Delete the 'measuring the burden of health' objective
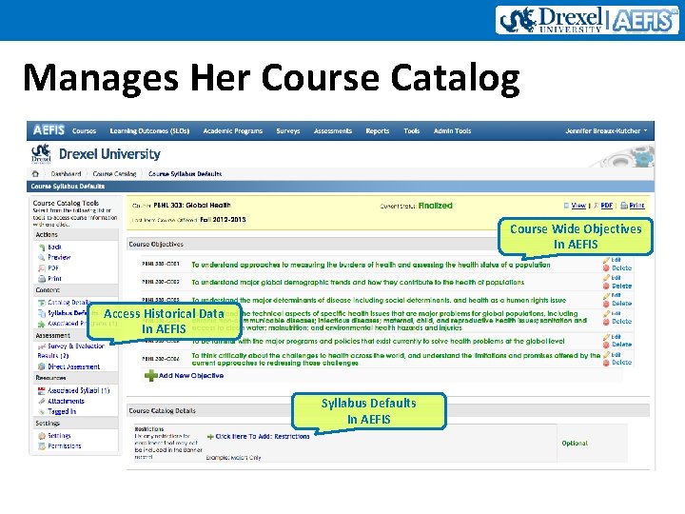Screen dimensions: 685x514 pyautogui.click(x=621, y=267)
